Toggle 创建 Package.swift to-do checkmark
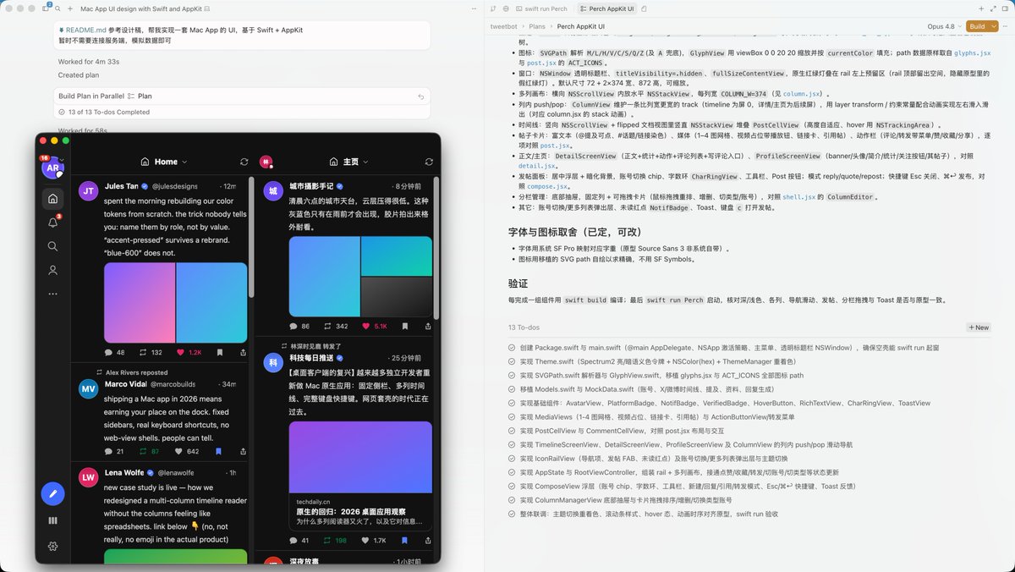1015x572 pixels. pyautogui.click(x=512, y=348)
